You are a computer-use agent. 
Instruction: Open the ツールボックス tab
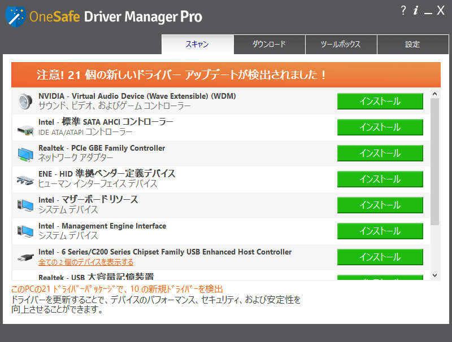pyautogui.click(x=341, y=45)
